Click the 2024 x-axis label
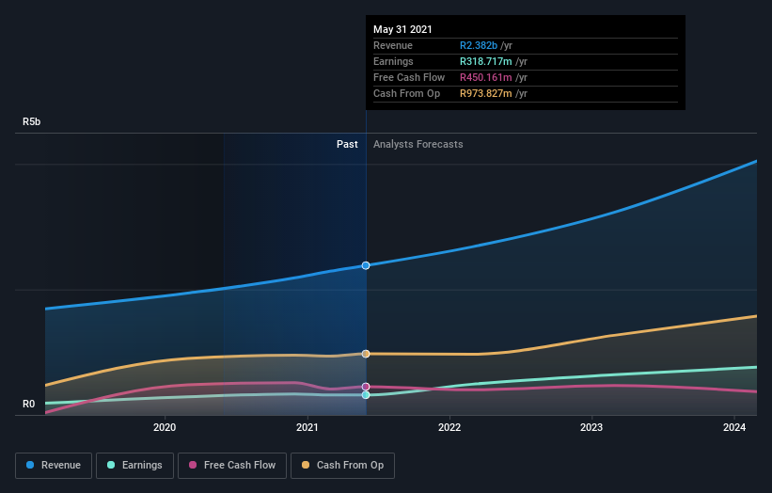The height and width of the screenshot is (493, 772). 734,427
